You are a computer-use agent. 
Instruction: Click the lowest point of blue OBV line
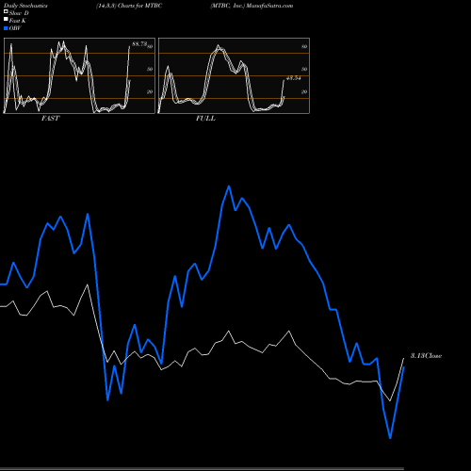pyautogui.click(x=390, y=438)
